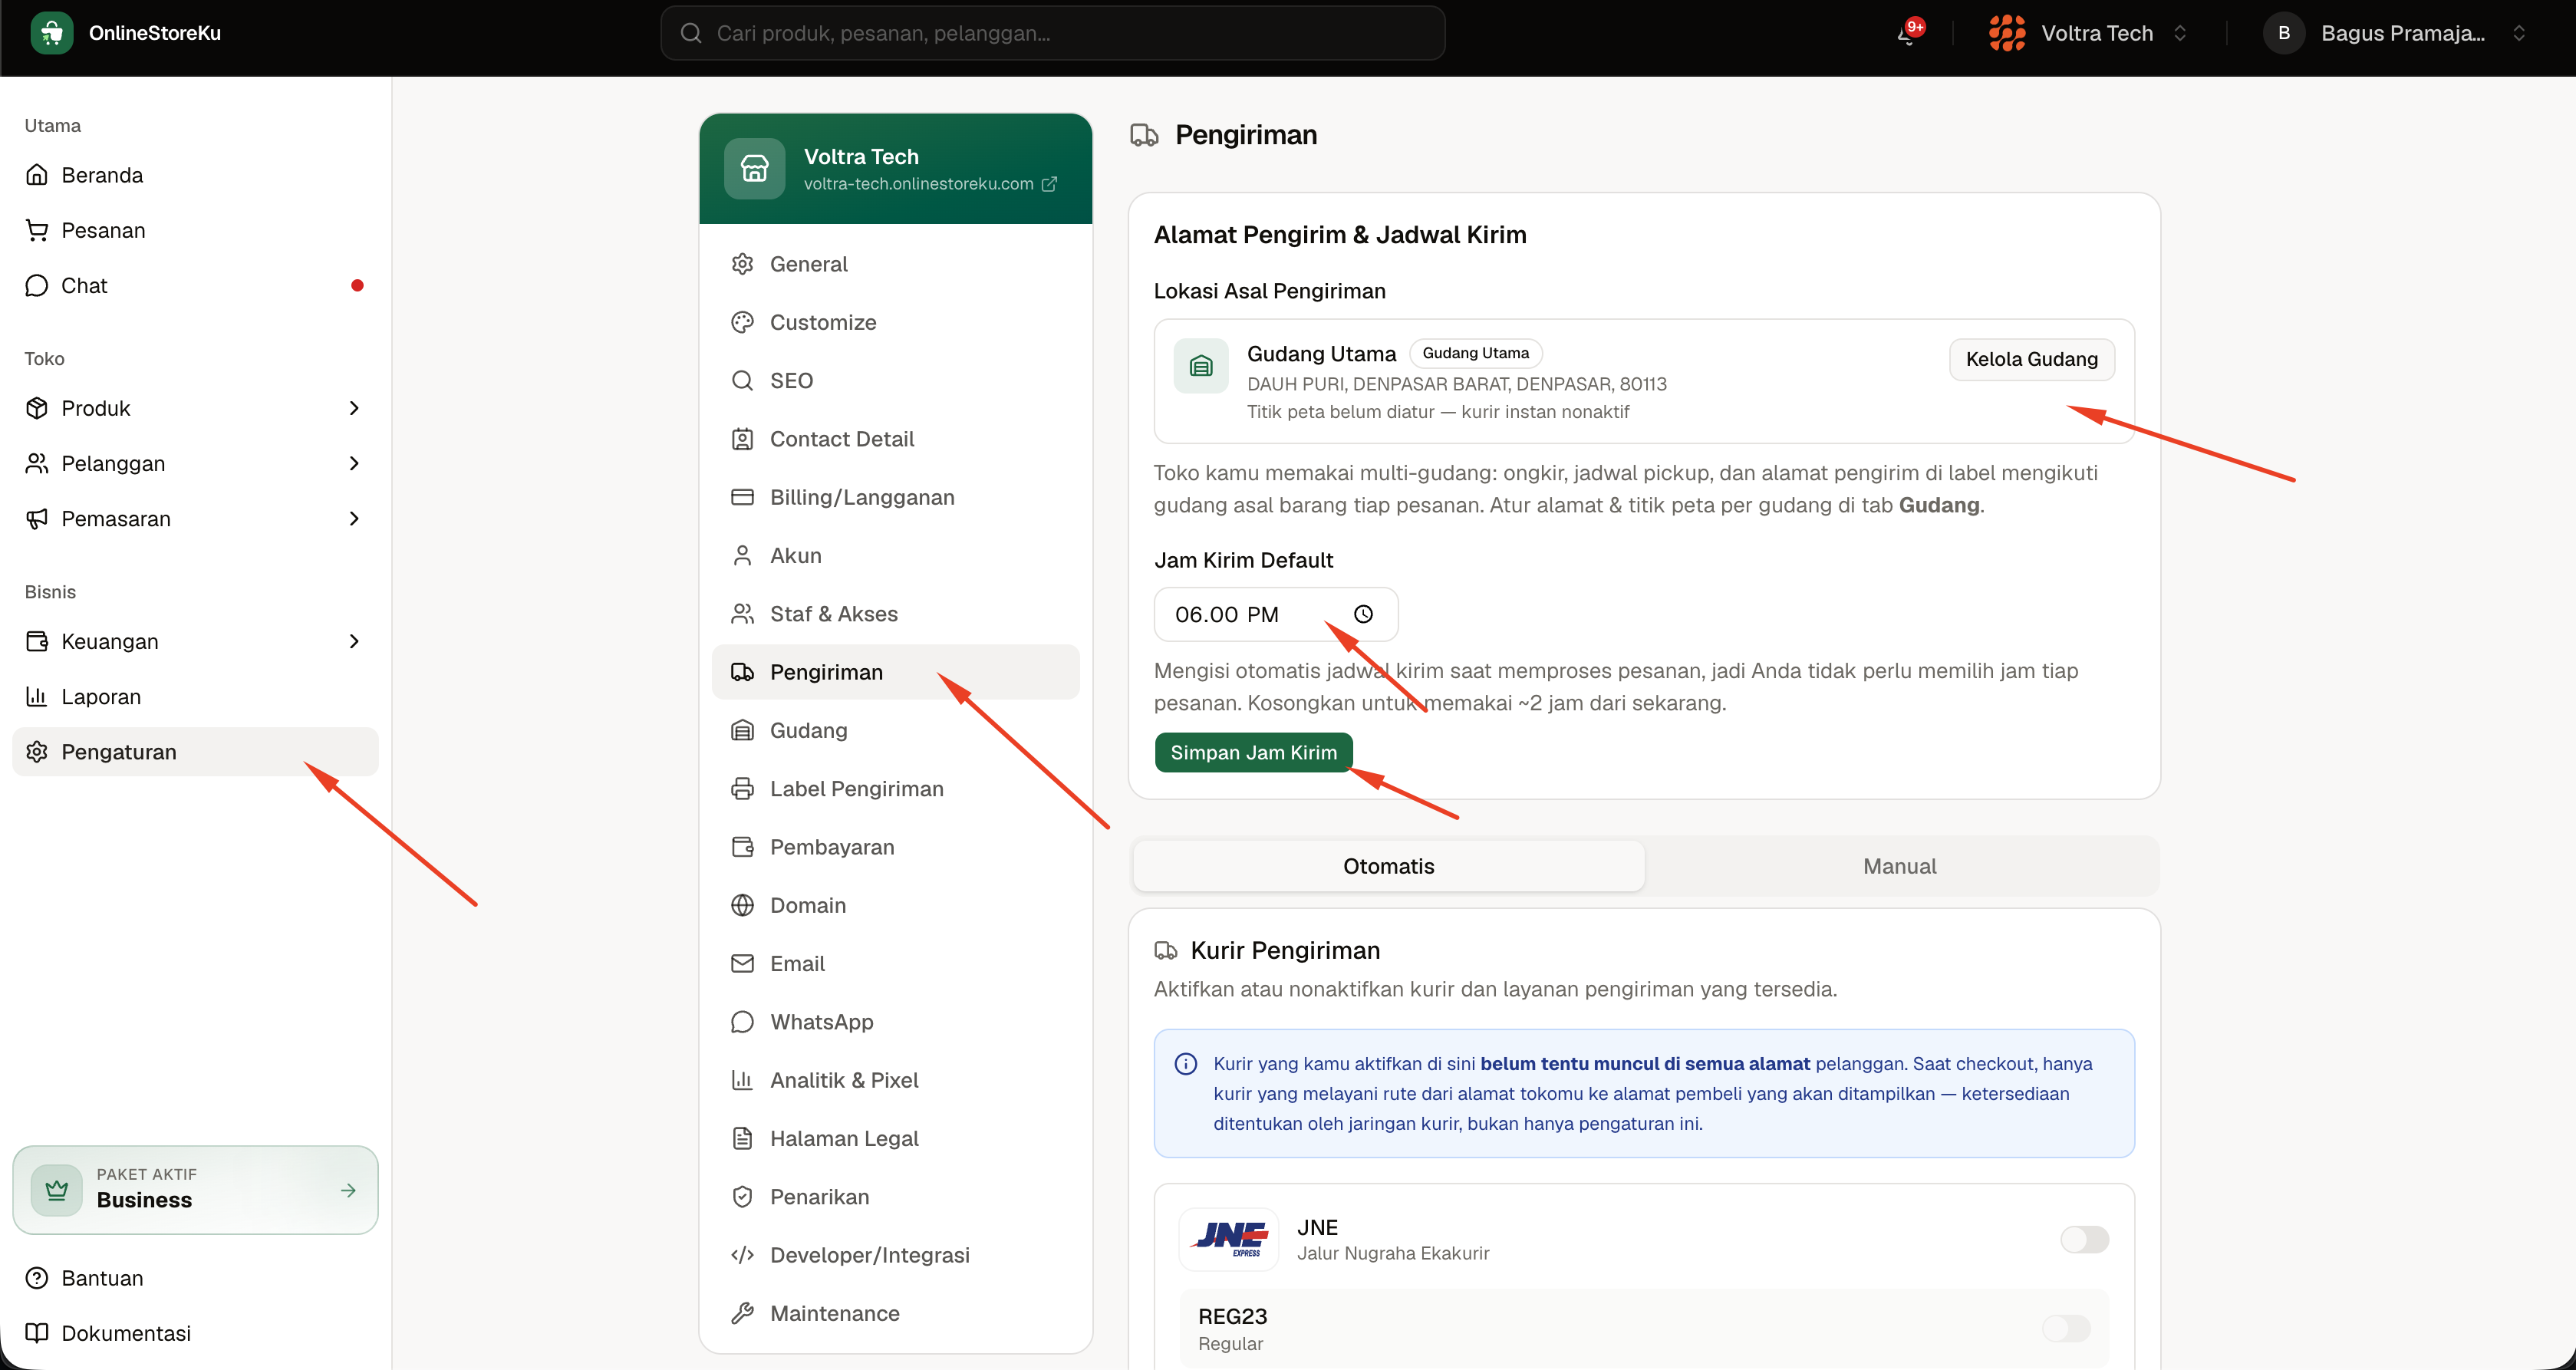The width and height of the screenshot is (2576, 1370).
Task: Click the Penarikan shield icon
Action: (x=742, y=1196)
